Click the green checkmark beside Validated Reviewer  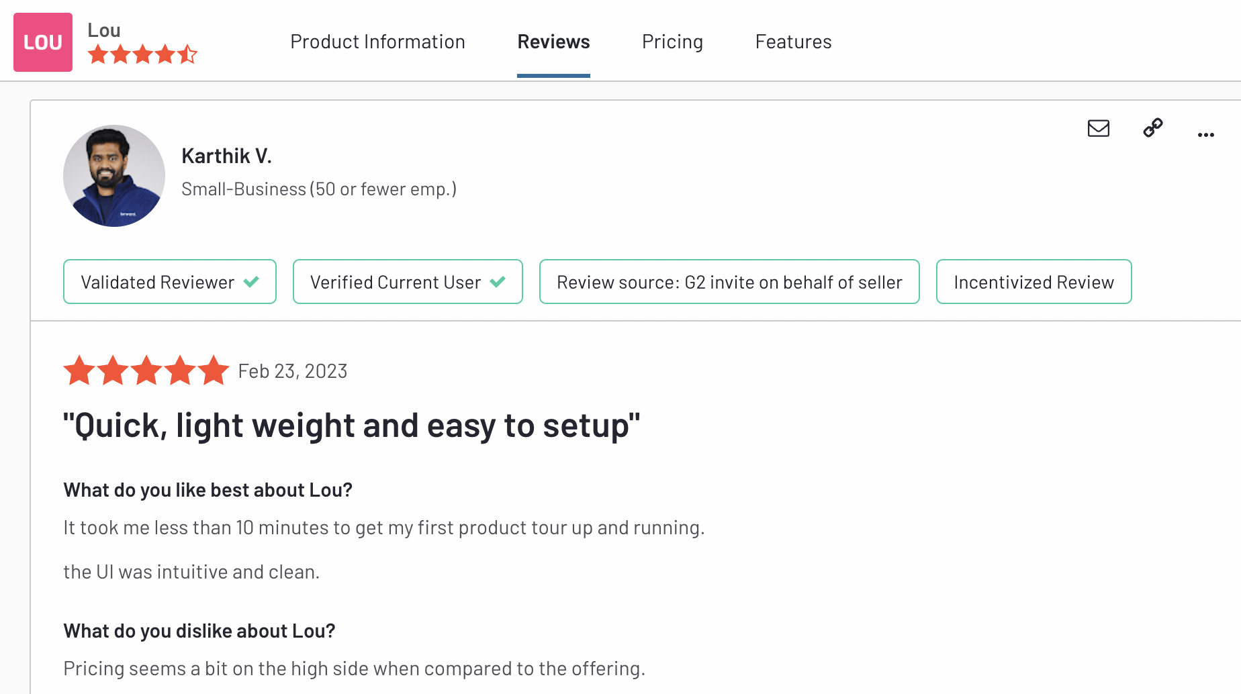click(x=252, y=282)
